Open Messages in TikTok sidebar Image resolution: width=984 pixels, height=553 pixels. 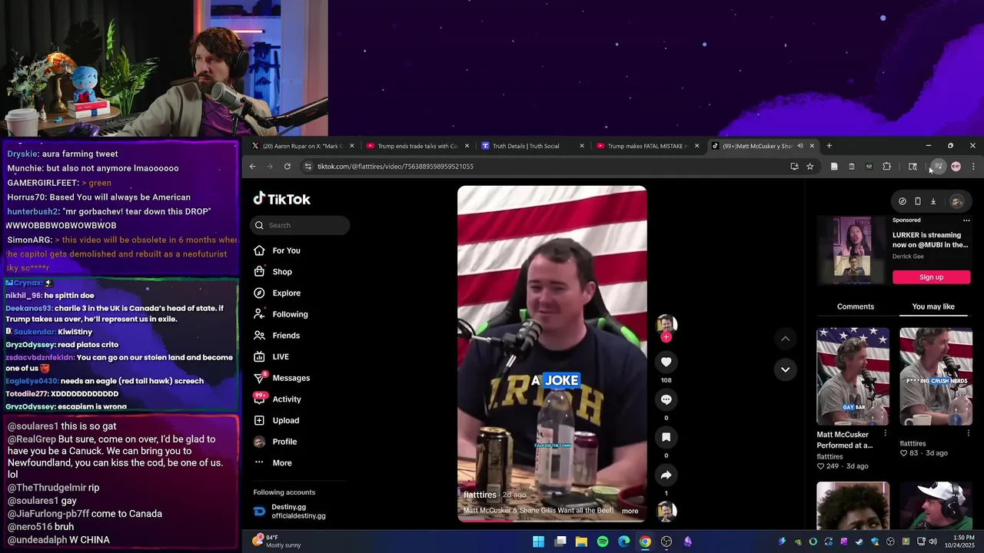(282, 378)
